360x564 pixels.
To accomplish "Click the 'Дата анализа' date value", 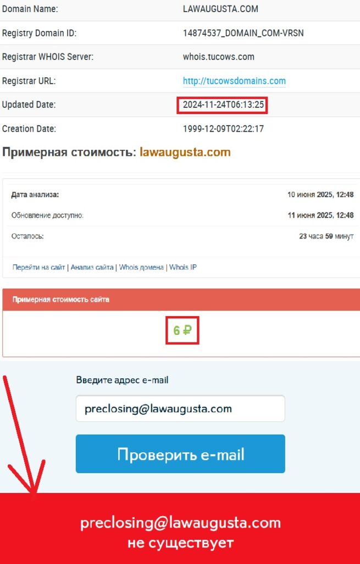I will coord(320,194).
